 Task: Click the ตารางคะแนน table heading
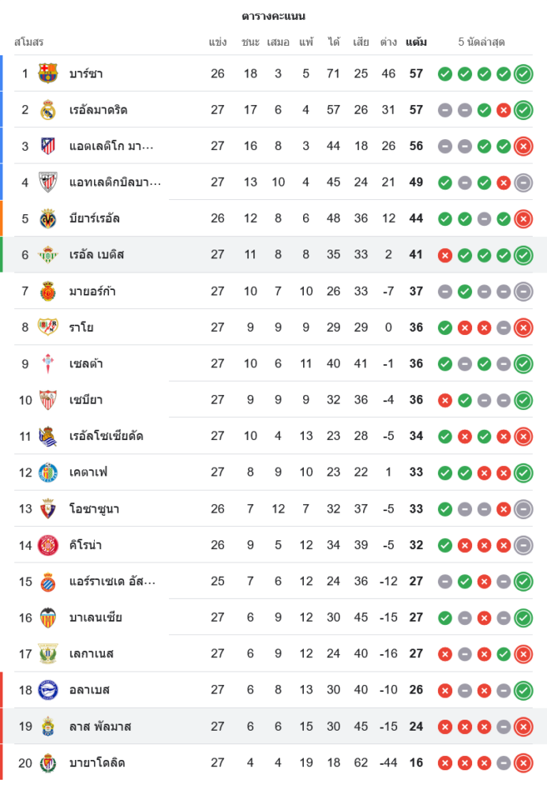coord(273,16)
